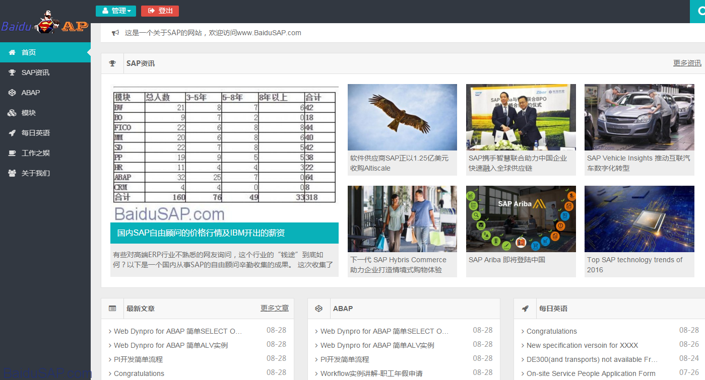Open SAP资讯 in the sidebar

pyautogui.click(x=45, y=72)
